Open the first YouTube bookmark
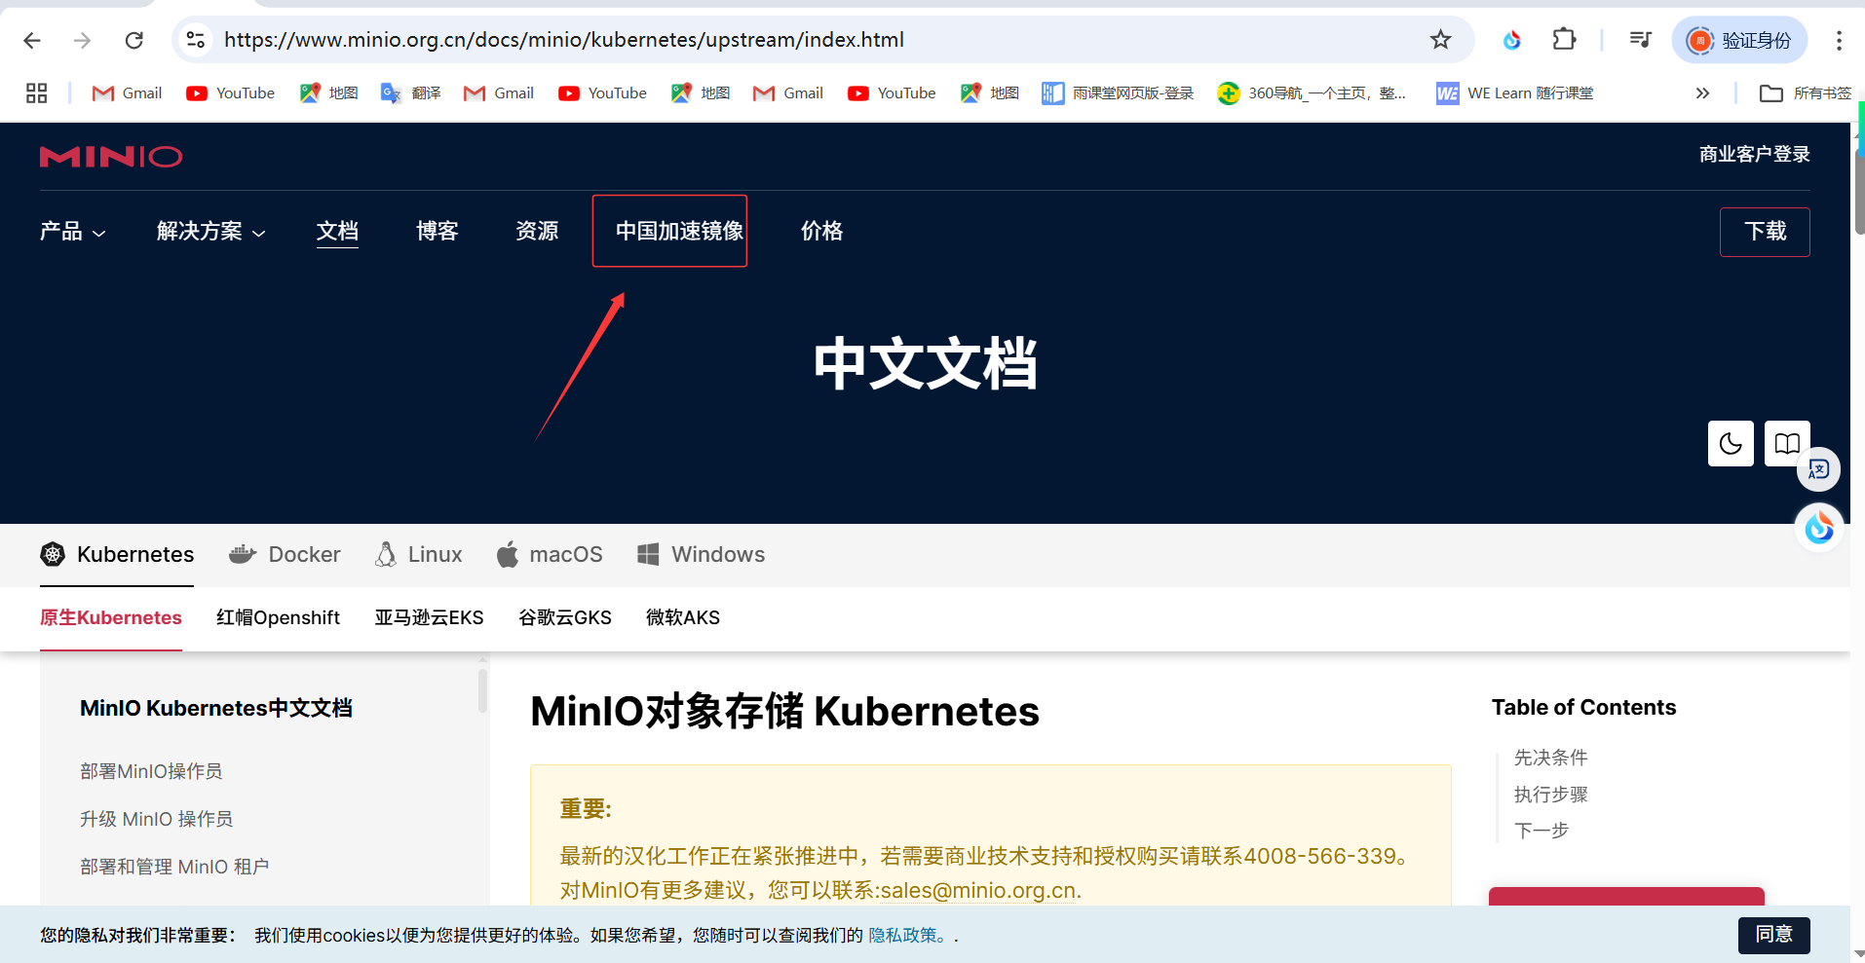 231,93
